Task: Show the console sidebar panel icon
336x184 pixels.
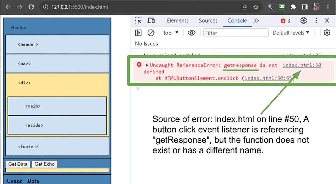Action: click(138, 33)
